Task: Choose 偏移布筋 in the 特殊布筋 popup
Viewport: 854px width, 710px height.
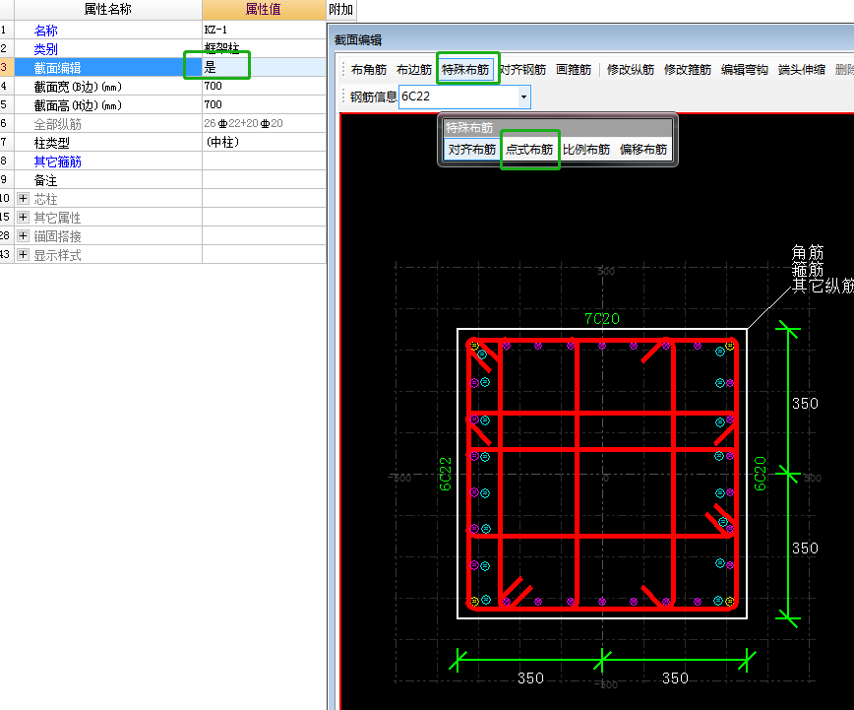Action: pos(643,150)
